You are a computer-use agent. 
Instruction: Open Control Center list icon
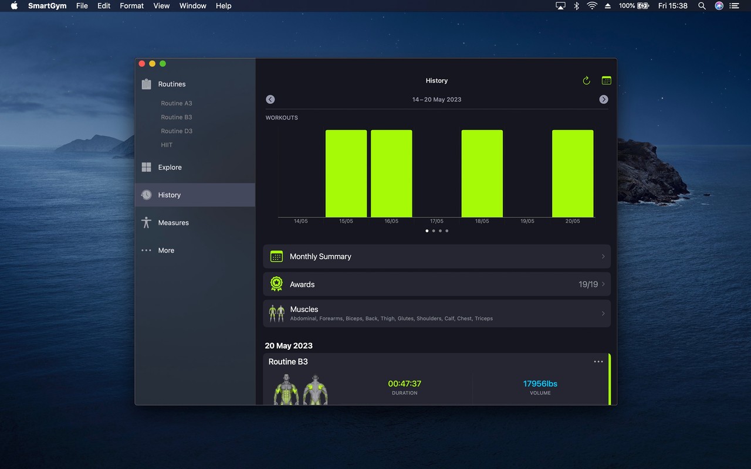tap(735, 6)
